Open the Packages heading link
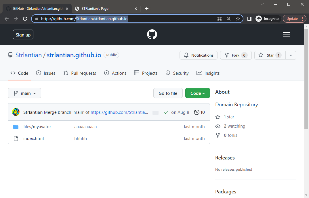Image resolution: width=309 pixels, height=198 pixels. [226, 191]
